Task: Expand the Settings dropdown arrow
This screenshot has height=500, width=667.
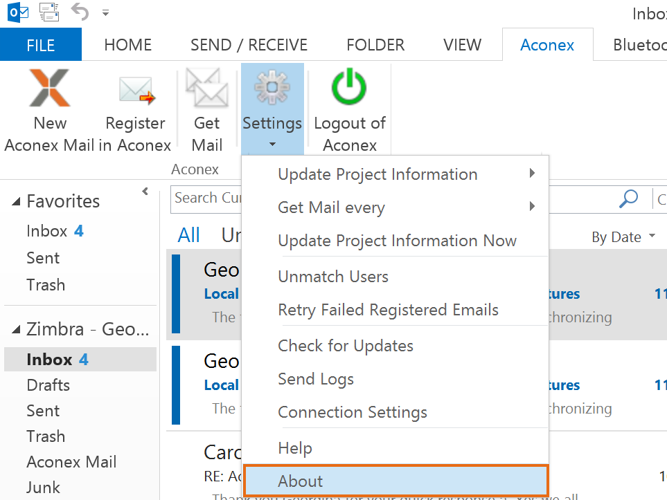Action: (x=272, y=145)
